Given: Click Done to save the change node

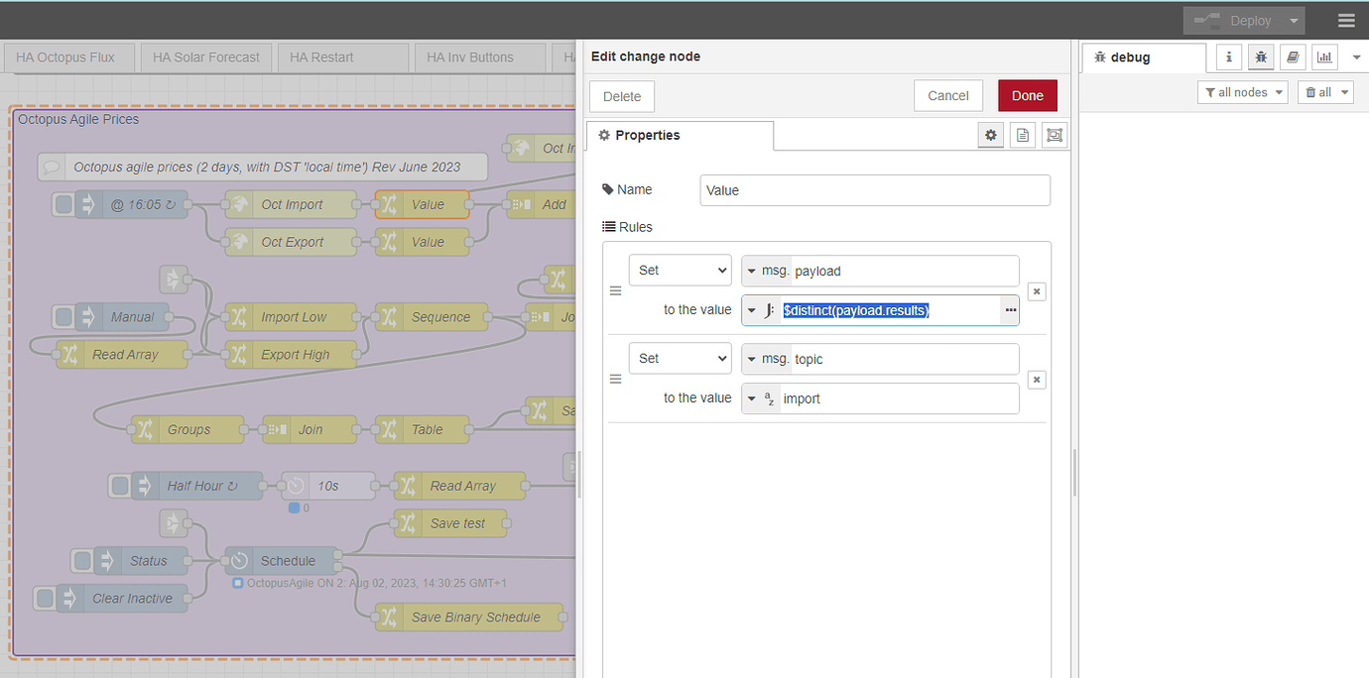Looking at the screenshot, I should 1028,95.
